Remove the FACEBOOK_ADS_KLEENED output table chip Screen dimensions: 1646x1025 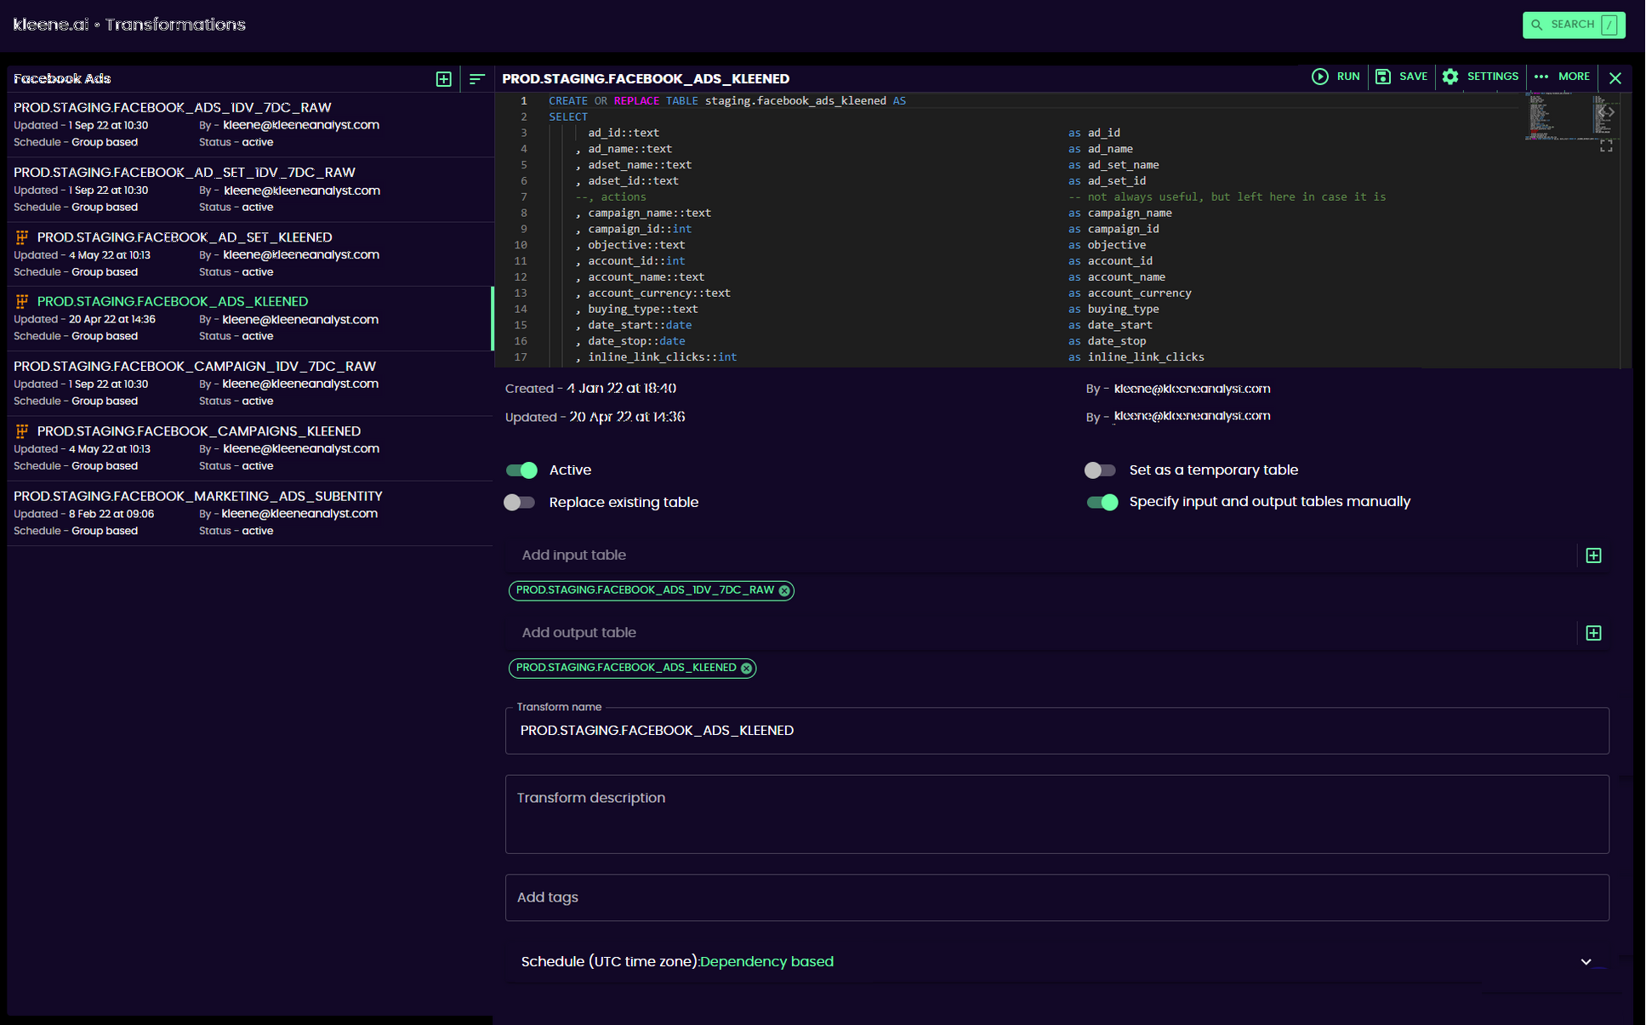coord(746,669)
